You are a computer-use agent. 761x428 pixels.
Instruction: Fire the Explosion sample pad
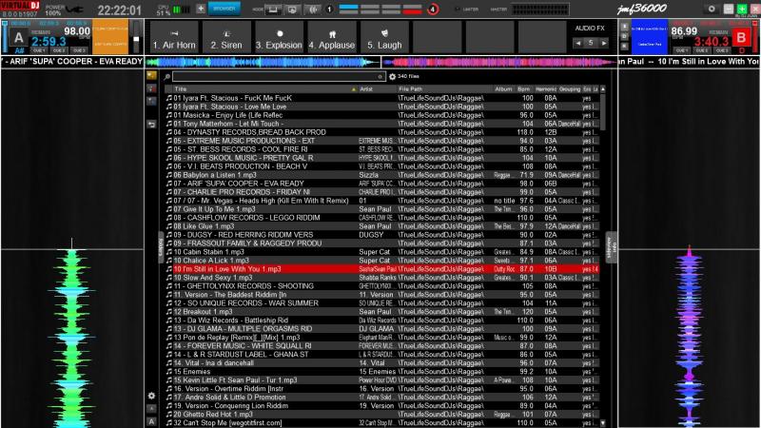point(277,43)
